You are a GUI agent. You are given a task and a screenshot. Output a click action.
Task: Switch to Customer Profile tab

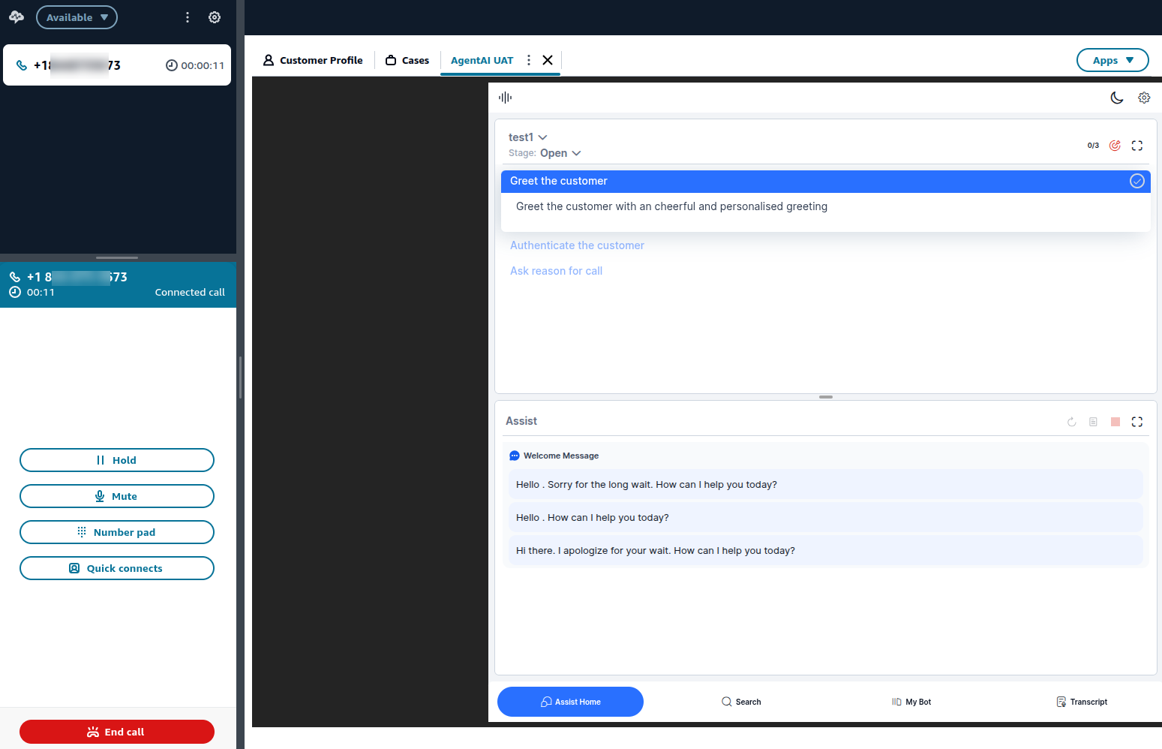[x=313, y=60]
